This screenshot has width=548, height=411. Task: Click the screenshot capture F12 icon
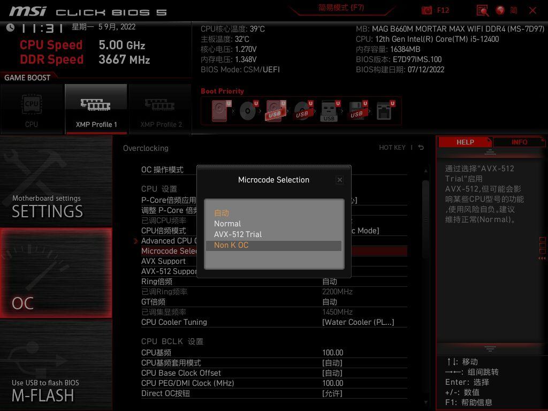[427, 10]
